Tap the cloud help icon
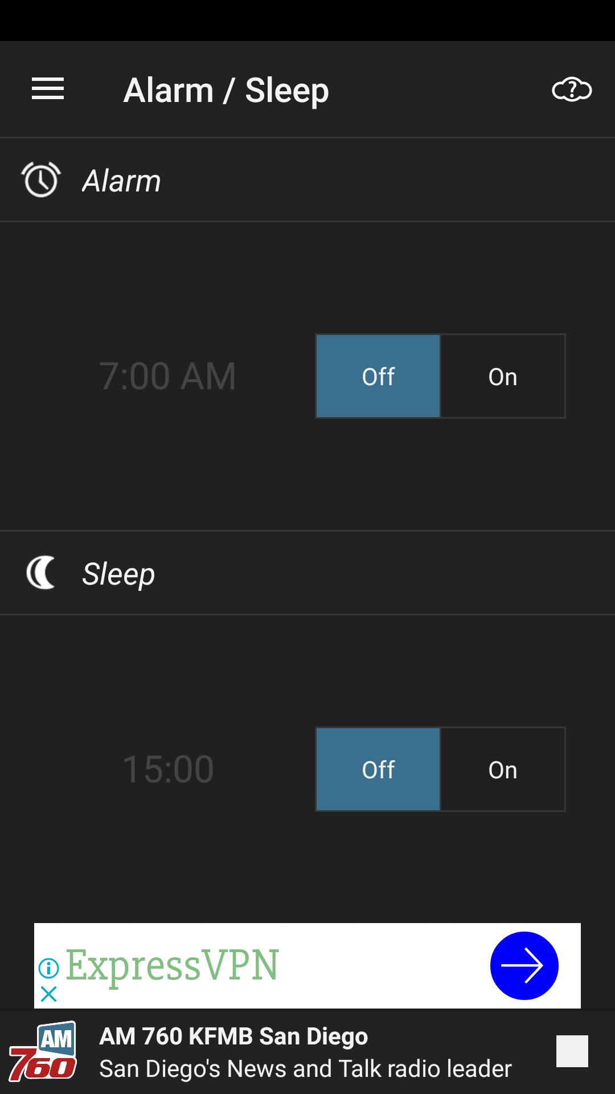This screenshot has width=615, height=1094. pos(572,90)
